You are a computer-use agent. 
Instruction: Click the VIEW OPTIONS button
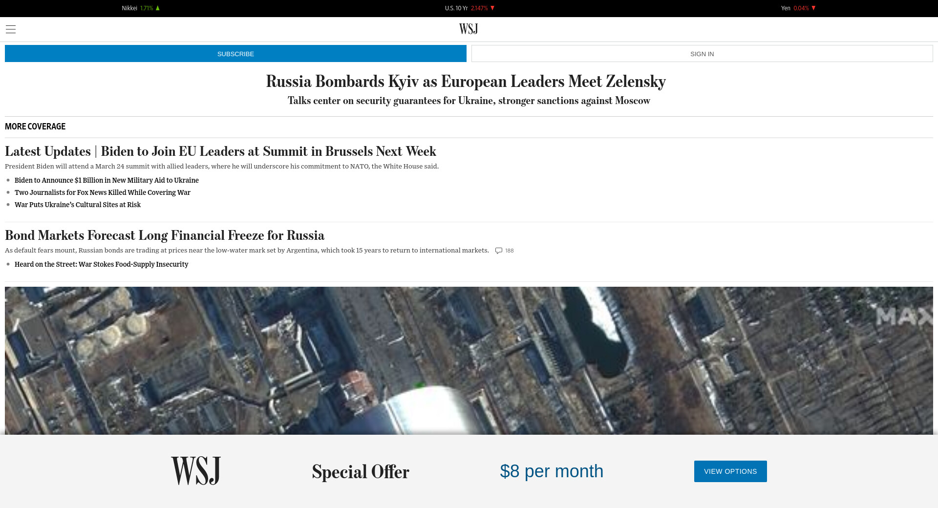coord(730,471)
